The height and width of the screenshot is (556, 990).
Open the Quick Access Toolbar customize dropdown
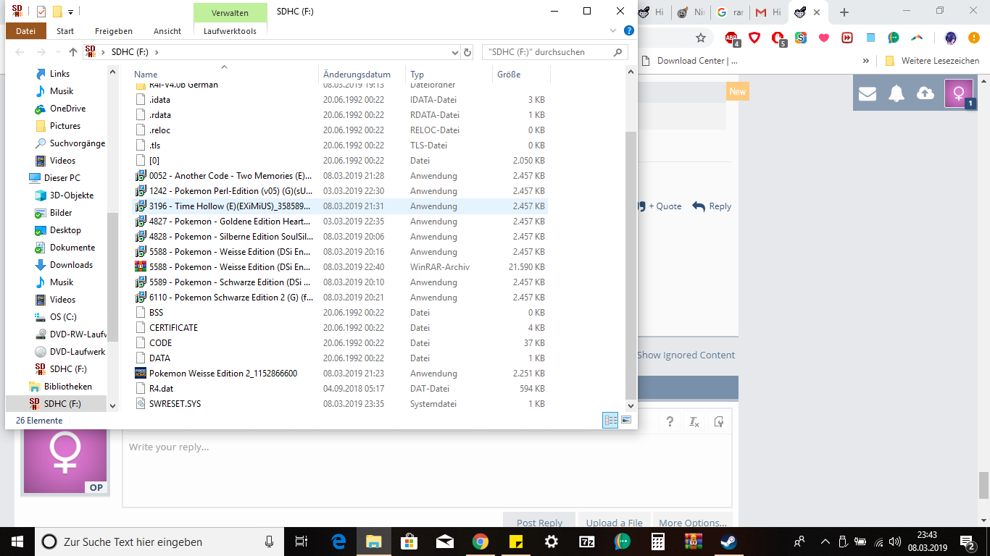click(x=70, y=12)
